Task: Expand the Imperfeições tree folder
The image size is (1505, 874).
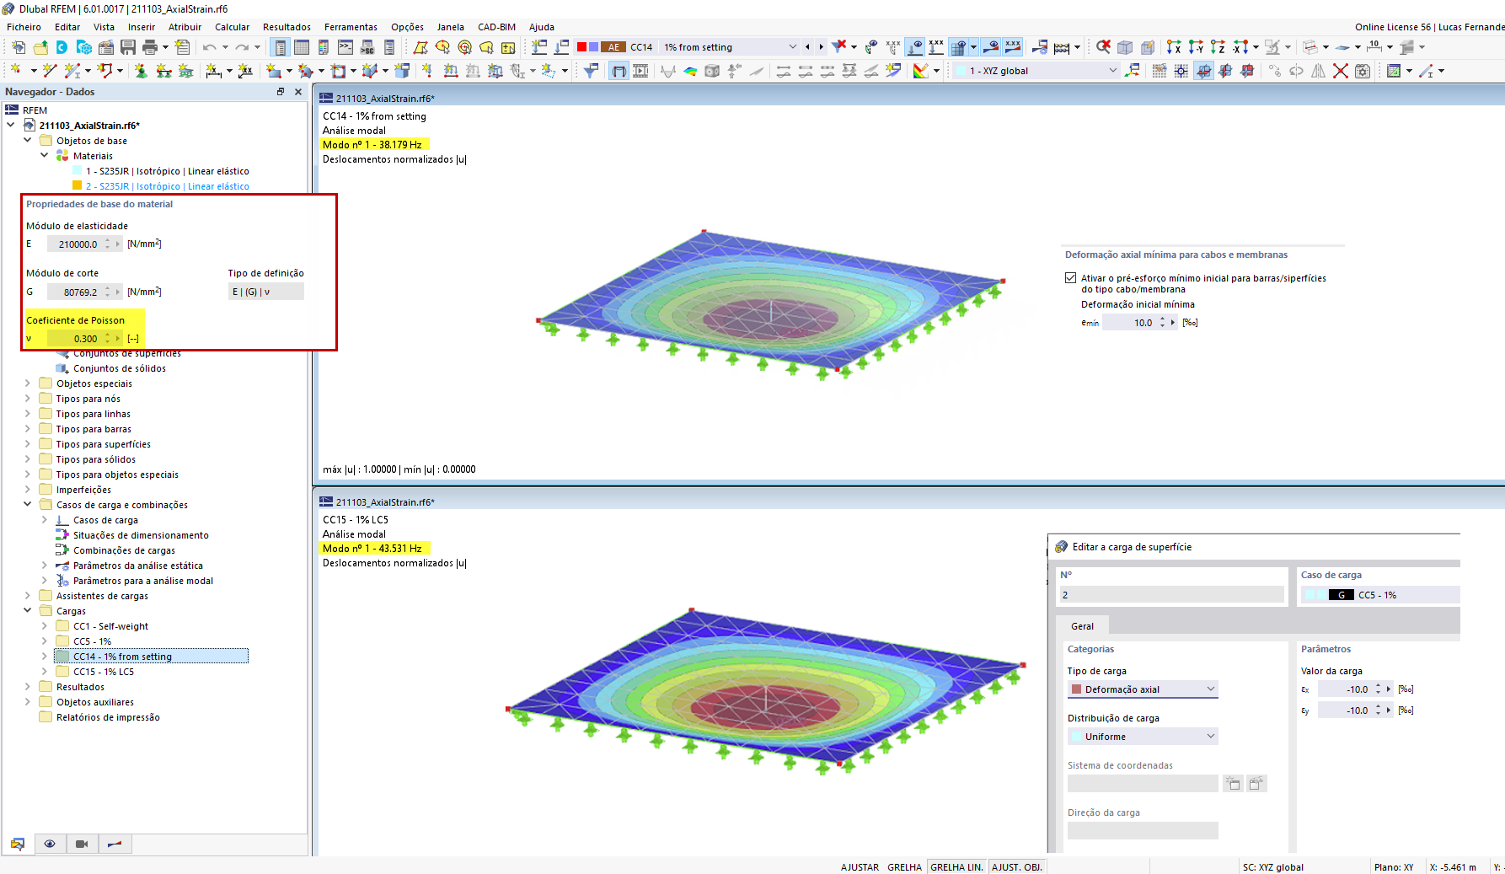Action: click(x=28, y=490)
